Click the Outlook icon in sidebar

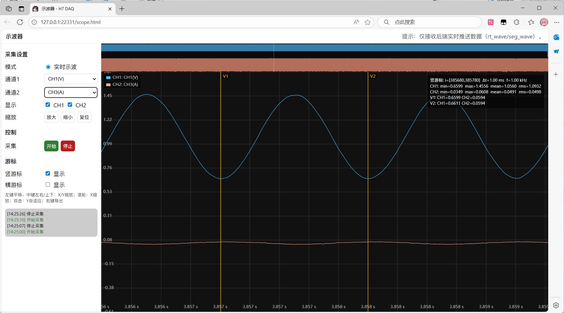point(556,37)
